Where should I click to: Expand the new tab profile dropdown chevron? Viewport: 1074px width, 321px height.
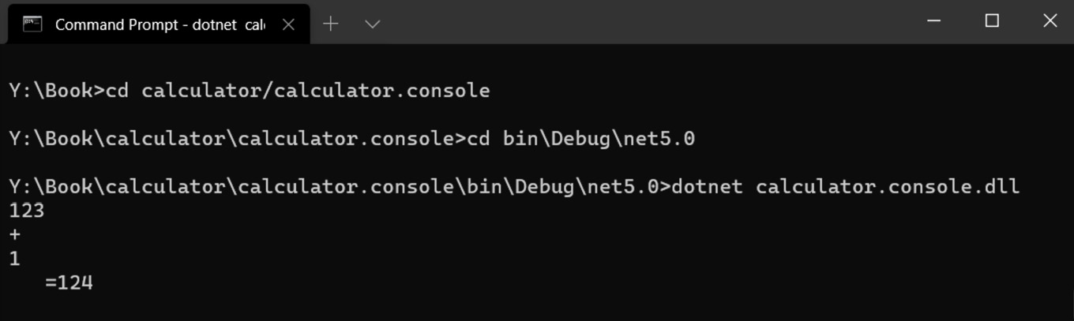373,24
